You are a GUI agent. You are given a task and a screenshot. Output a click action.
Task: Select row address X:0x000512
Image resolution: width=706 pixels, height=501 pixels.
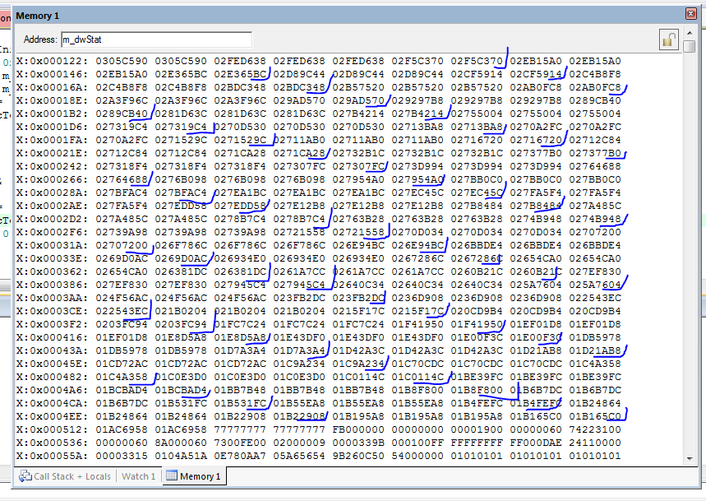pos(52,429)
